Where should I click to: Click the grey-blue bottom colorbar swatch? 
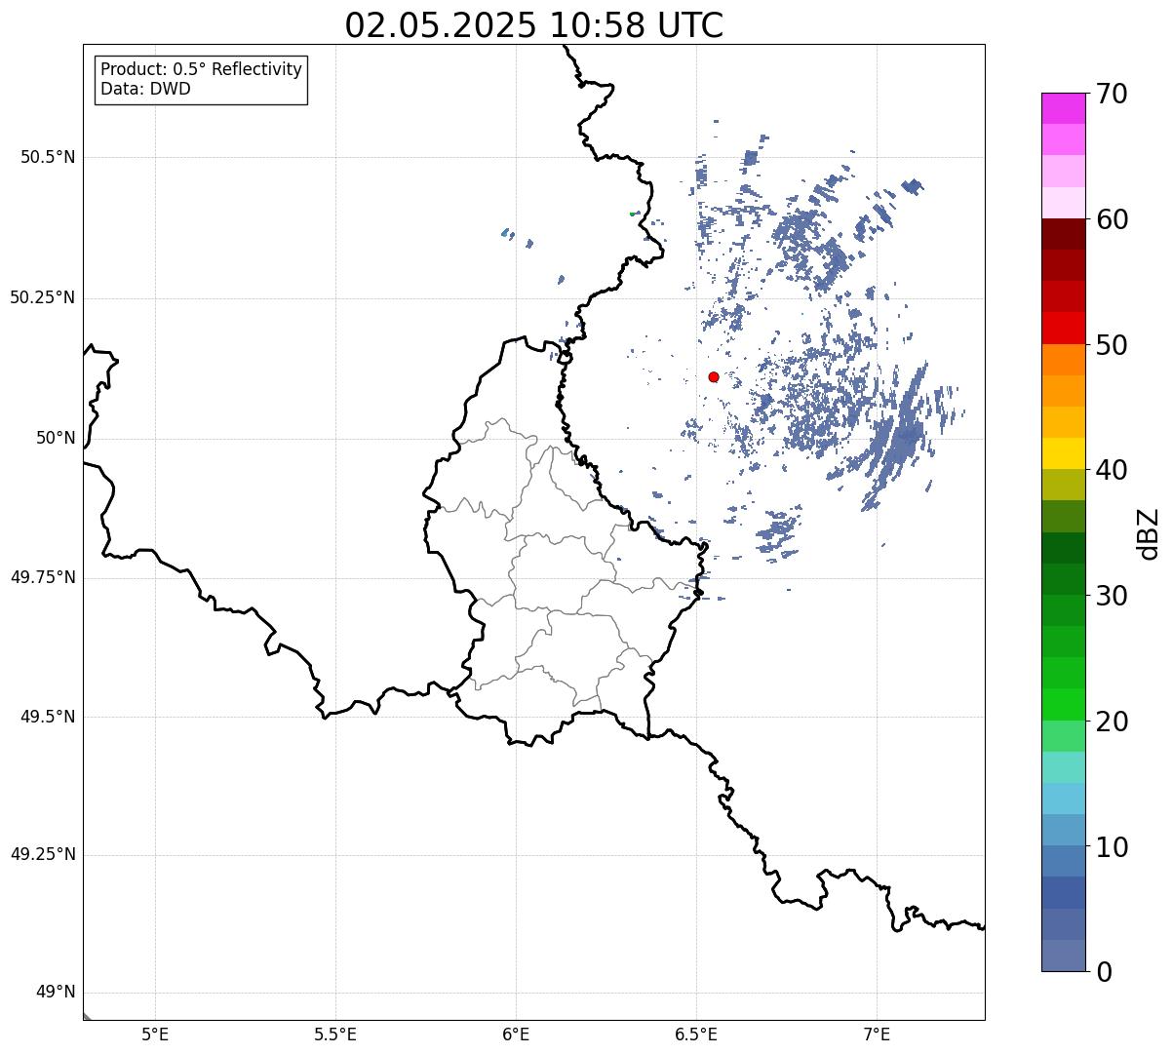click(1064, 956)
